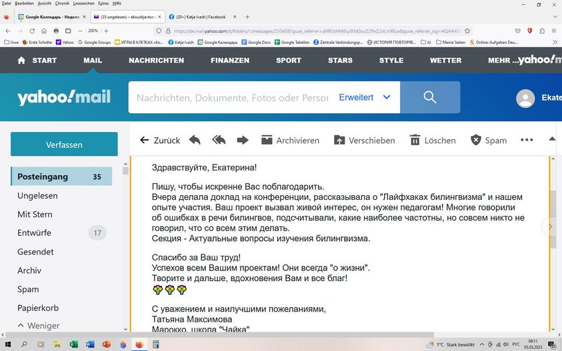Forward this email with the arrow icon

pyautogui.click(x=243, y=141)
